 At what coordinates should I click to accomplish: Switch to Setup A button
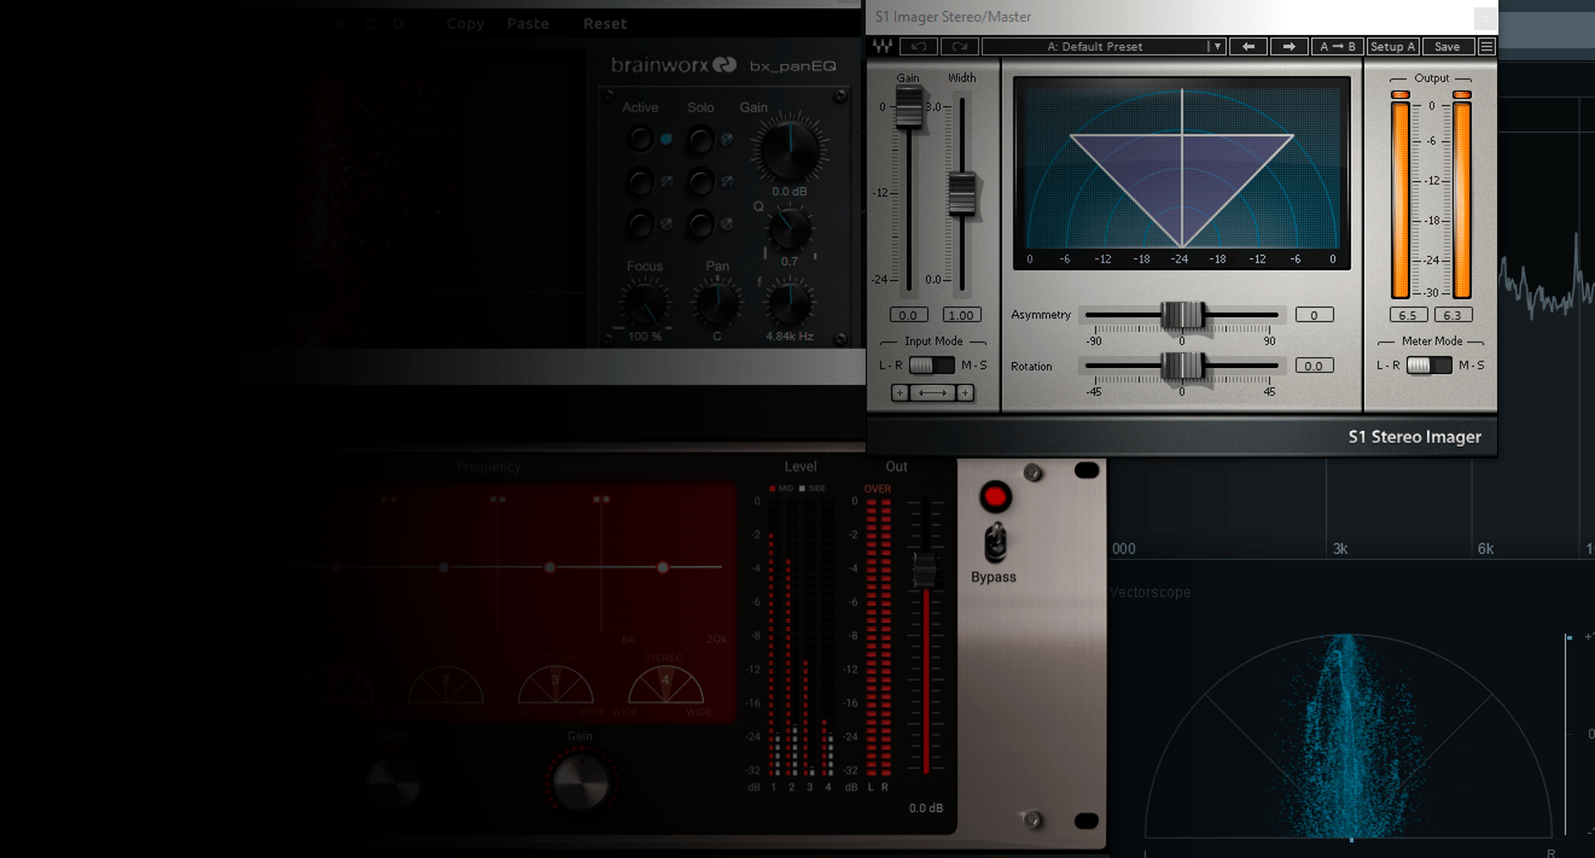click(x=1393, y=47)
